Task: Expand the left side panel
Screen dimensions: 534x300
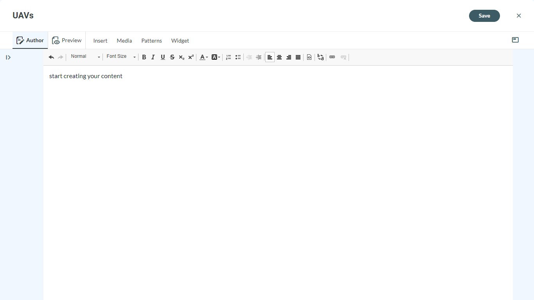Action: [8, 57]
